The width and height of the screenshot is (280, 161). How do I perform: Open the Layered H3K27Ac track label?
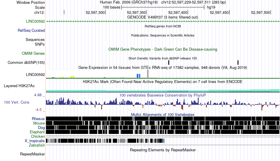pyautogui.click(x=19, y=86)
